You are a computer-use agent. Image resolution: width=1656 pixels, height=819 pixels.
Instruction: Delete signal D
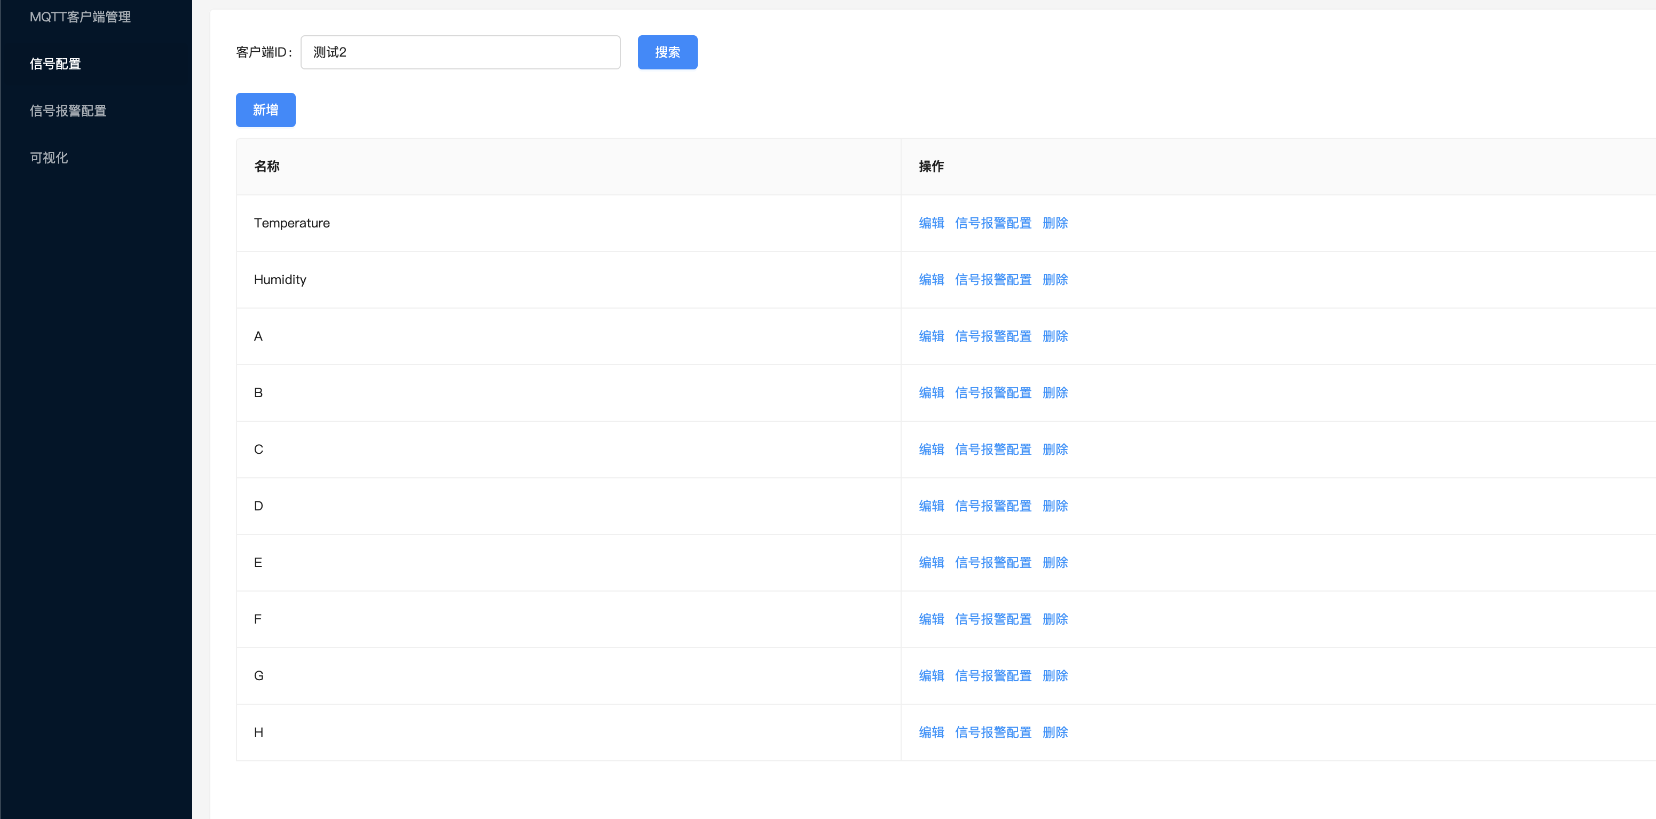tap(1054, 506)
